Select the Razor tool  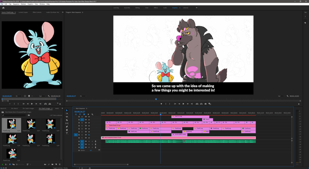coord(67,120)
